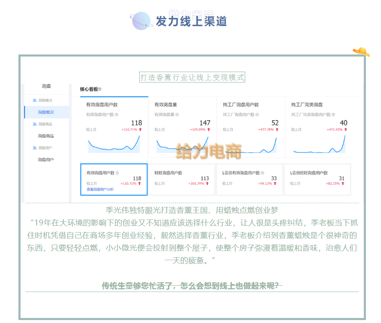Open the 询盘用户 sidebar page
The width and height of the screenshot is (381, 323).
pos(46,160)
